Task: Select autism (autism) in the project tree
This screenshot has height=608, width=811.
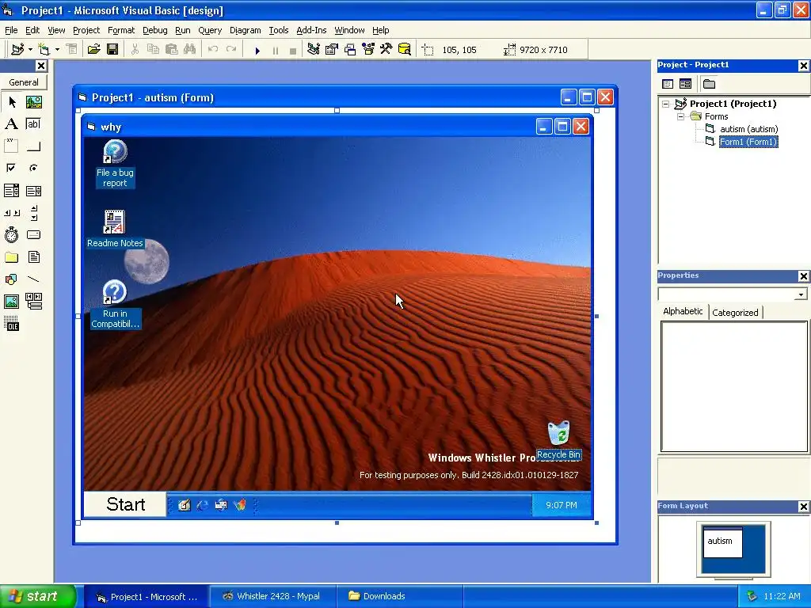Action: [x=749, y=129]
